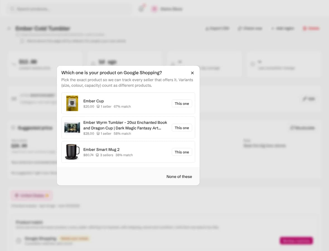Screen dimensions: 329x251
Task: Click the 'Ember Wyrm Tumbler - 20oz Enchanted Book' title
Action: (x=125, y=125)
